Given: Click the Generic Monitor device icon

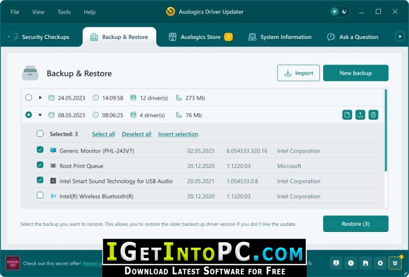Looking at the screenshot, I should 53,151.
